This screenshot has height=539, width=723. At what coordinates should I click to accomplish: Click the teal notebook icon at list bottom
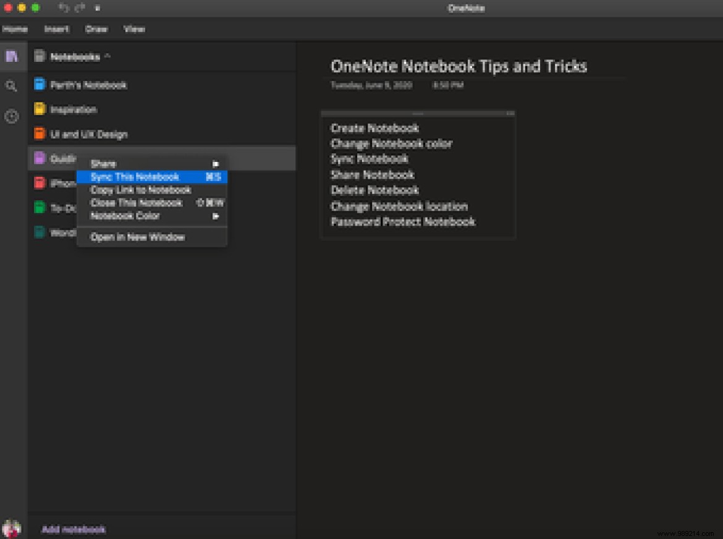[x=38, y=232]
